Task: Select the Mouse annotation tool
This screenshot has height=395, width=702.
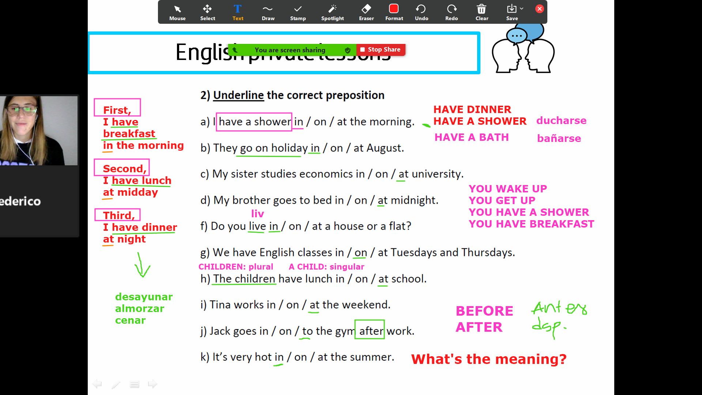Action: [177, 12]
